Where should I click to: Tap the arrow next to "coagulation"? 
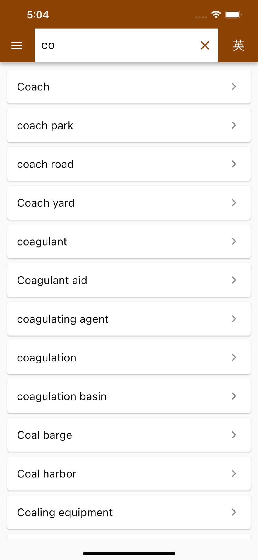click(x=234, y=358)
